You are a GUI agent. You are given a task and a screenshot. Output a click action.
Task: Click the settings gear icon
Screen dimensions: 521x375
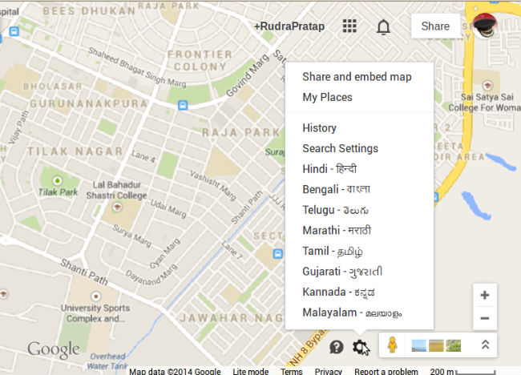(360, 347)
